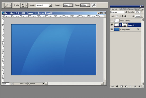This screenshot has width=146, height=98.
Task: Select the Brush tool preset icon
Action: [x=7, y=5]
